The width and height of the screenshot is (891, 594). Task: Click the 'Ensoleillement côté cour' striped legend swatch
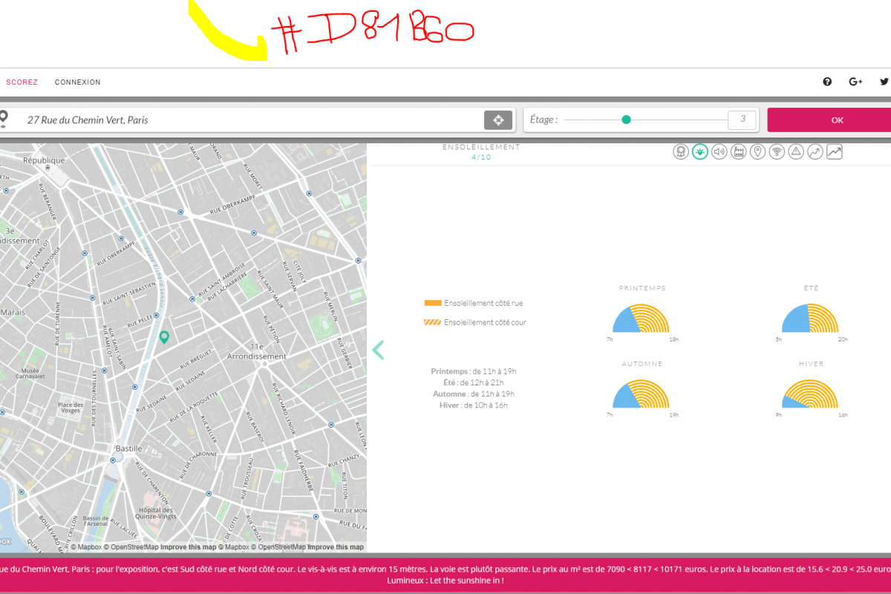point(433,322)
